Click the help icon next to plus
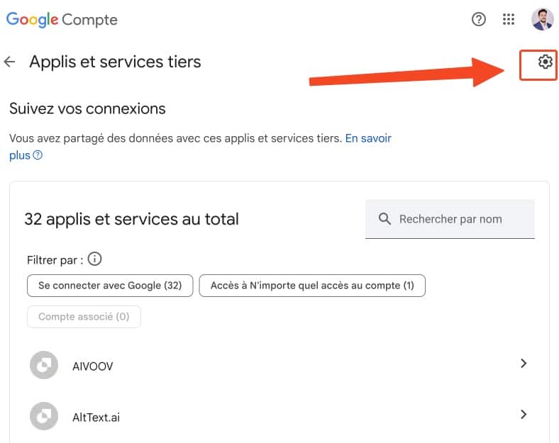 [38, 155]
